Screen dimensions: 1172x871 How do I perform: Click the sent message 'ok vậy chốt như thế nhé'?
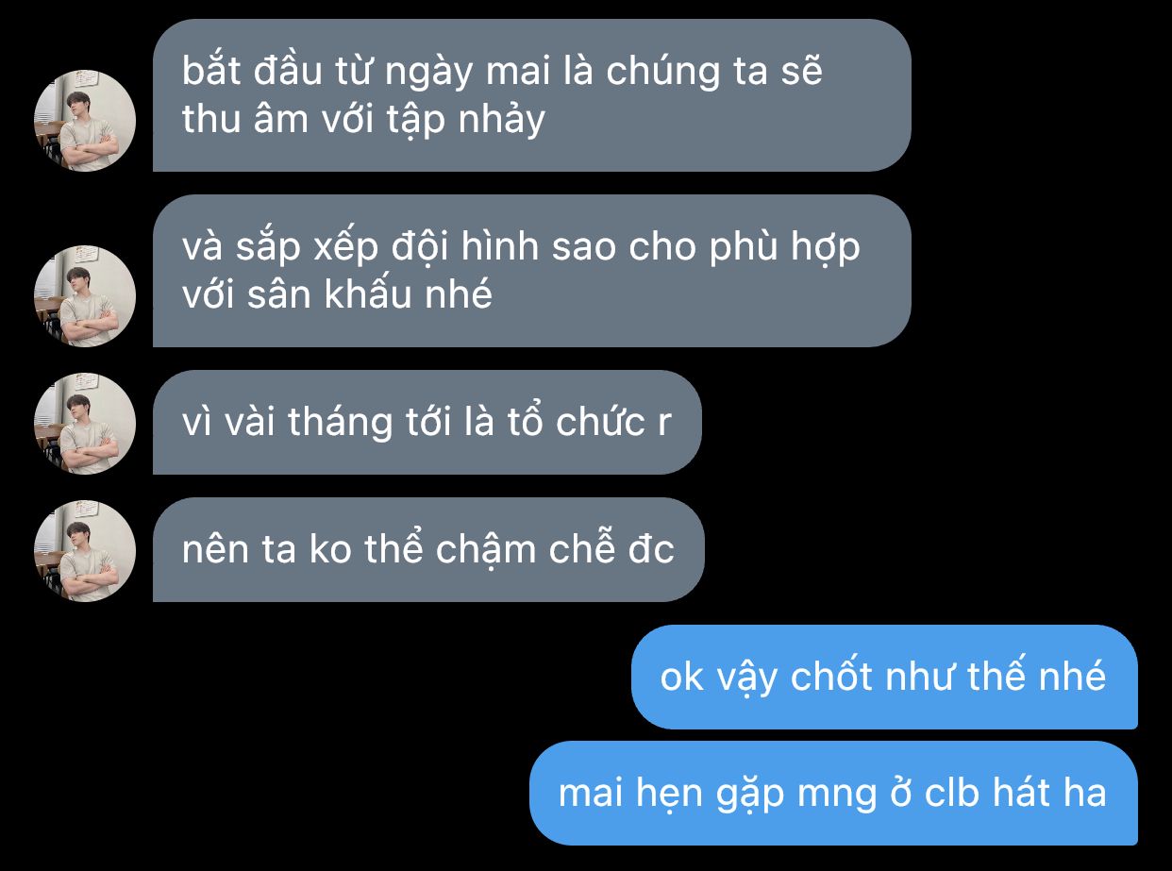point(884,677)
